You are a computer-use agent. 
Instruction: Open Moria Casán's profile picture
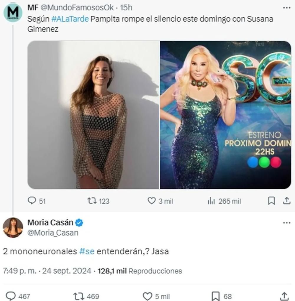(x=13, y=228)
